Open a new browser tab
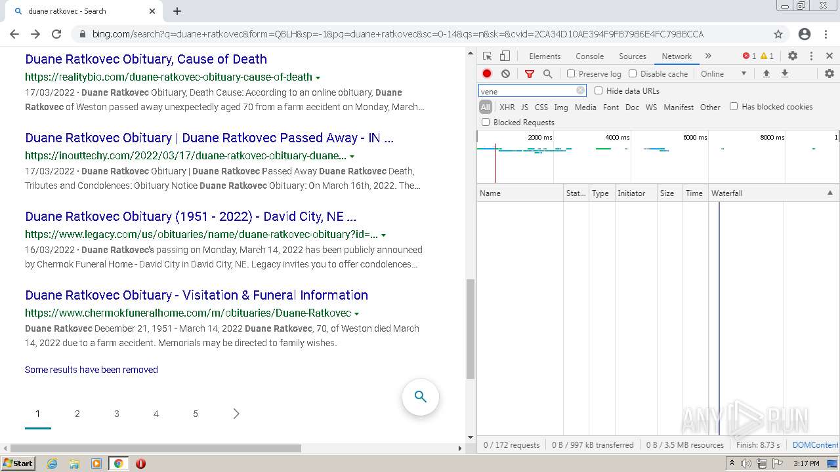Screen dimensions: 840x472 point(177,11)
